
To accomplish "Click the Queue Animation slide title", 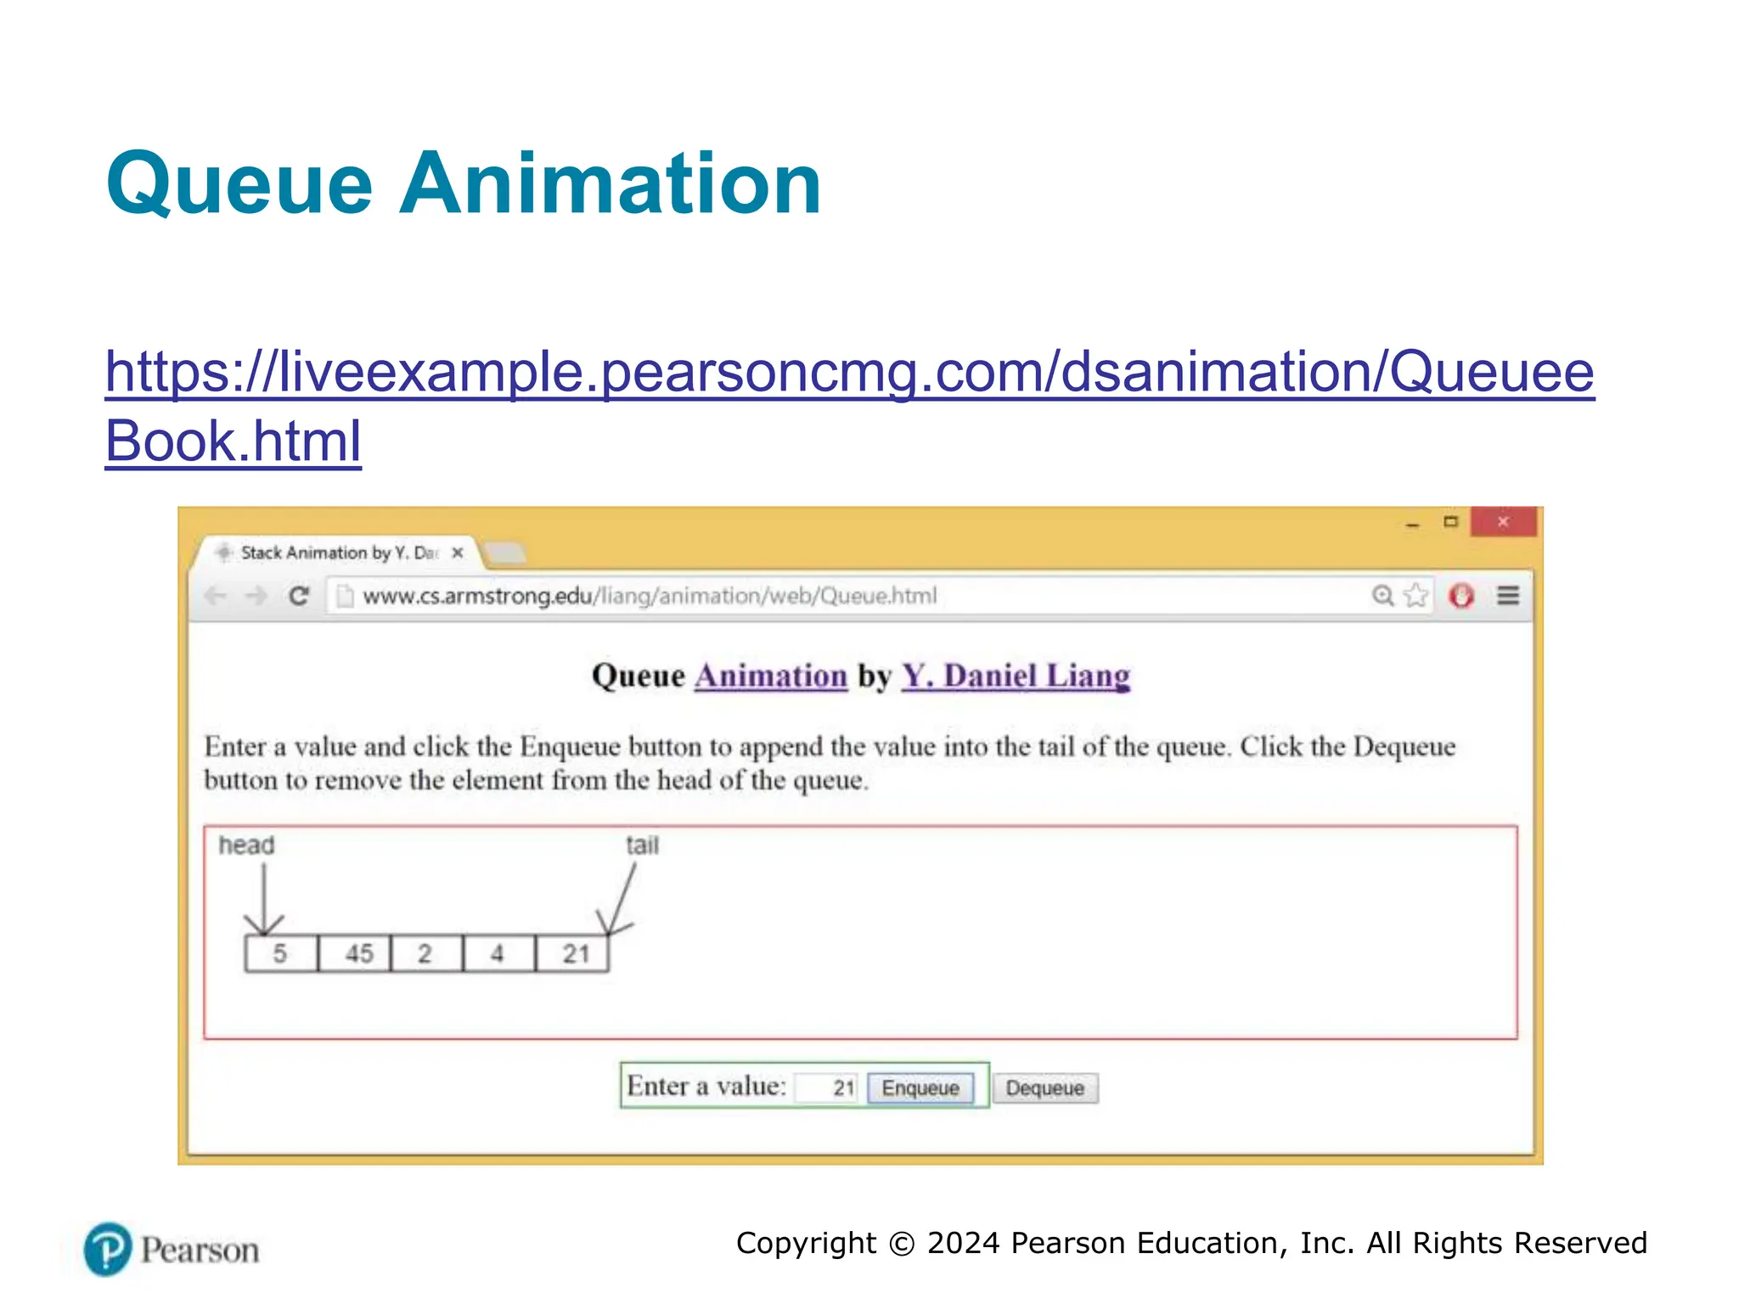I will click(464, 183).
